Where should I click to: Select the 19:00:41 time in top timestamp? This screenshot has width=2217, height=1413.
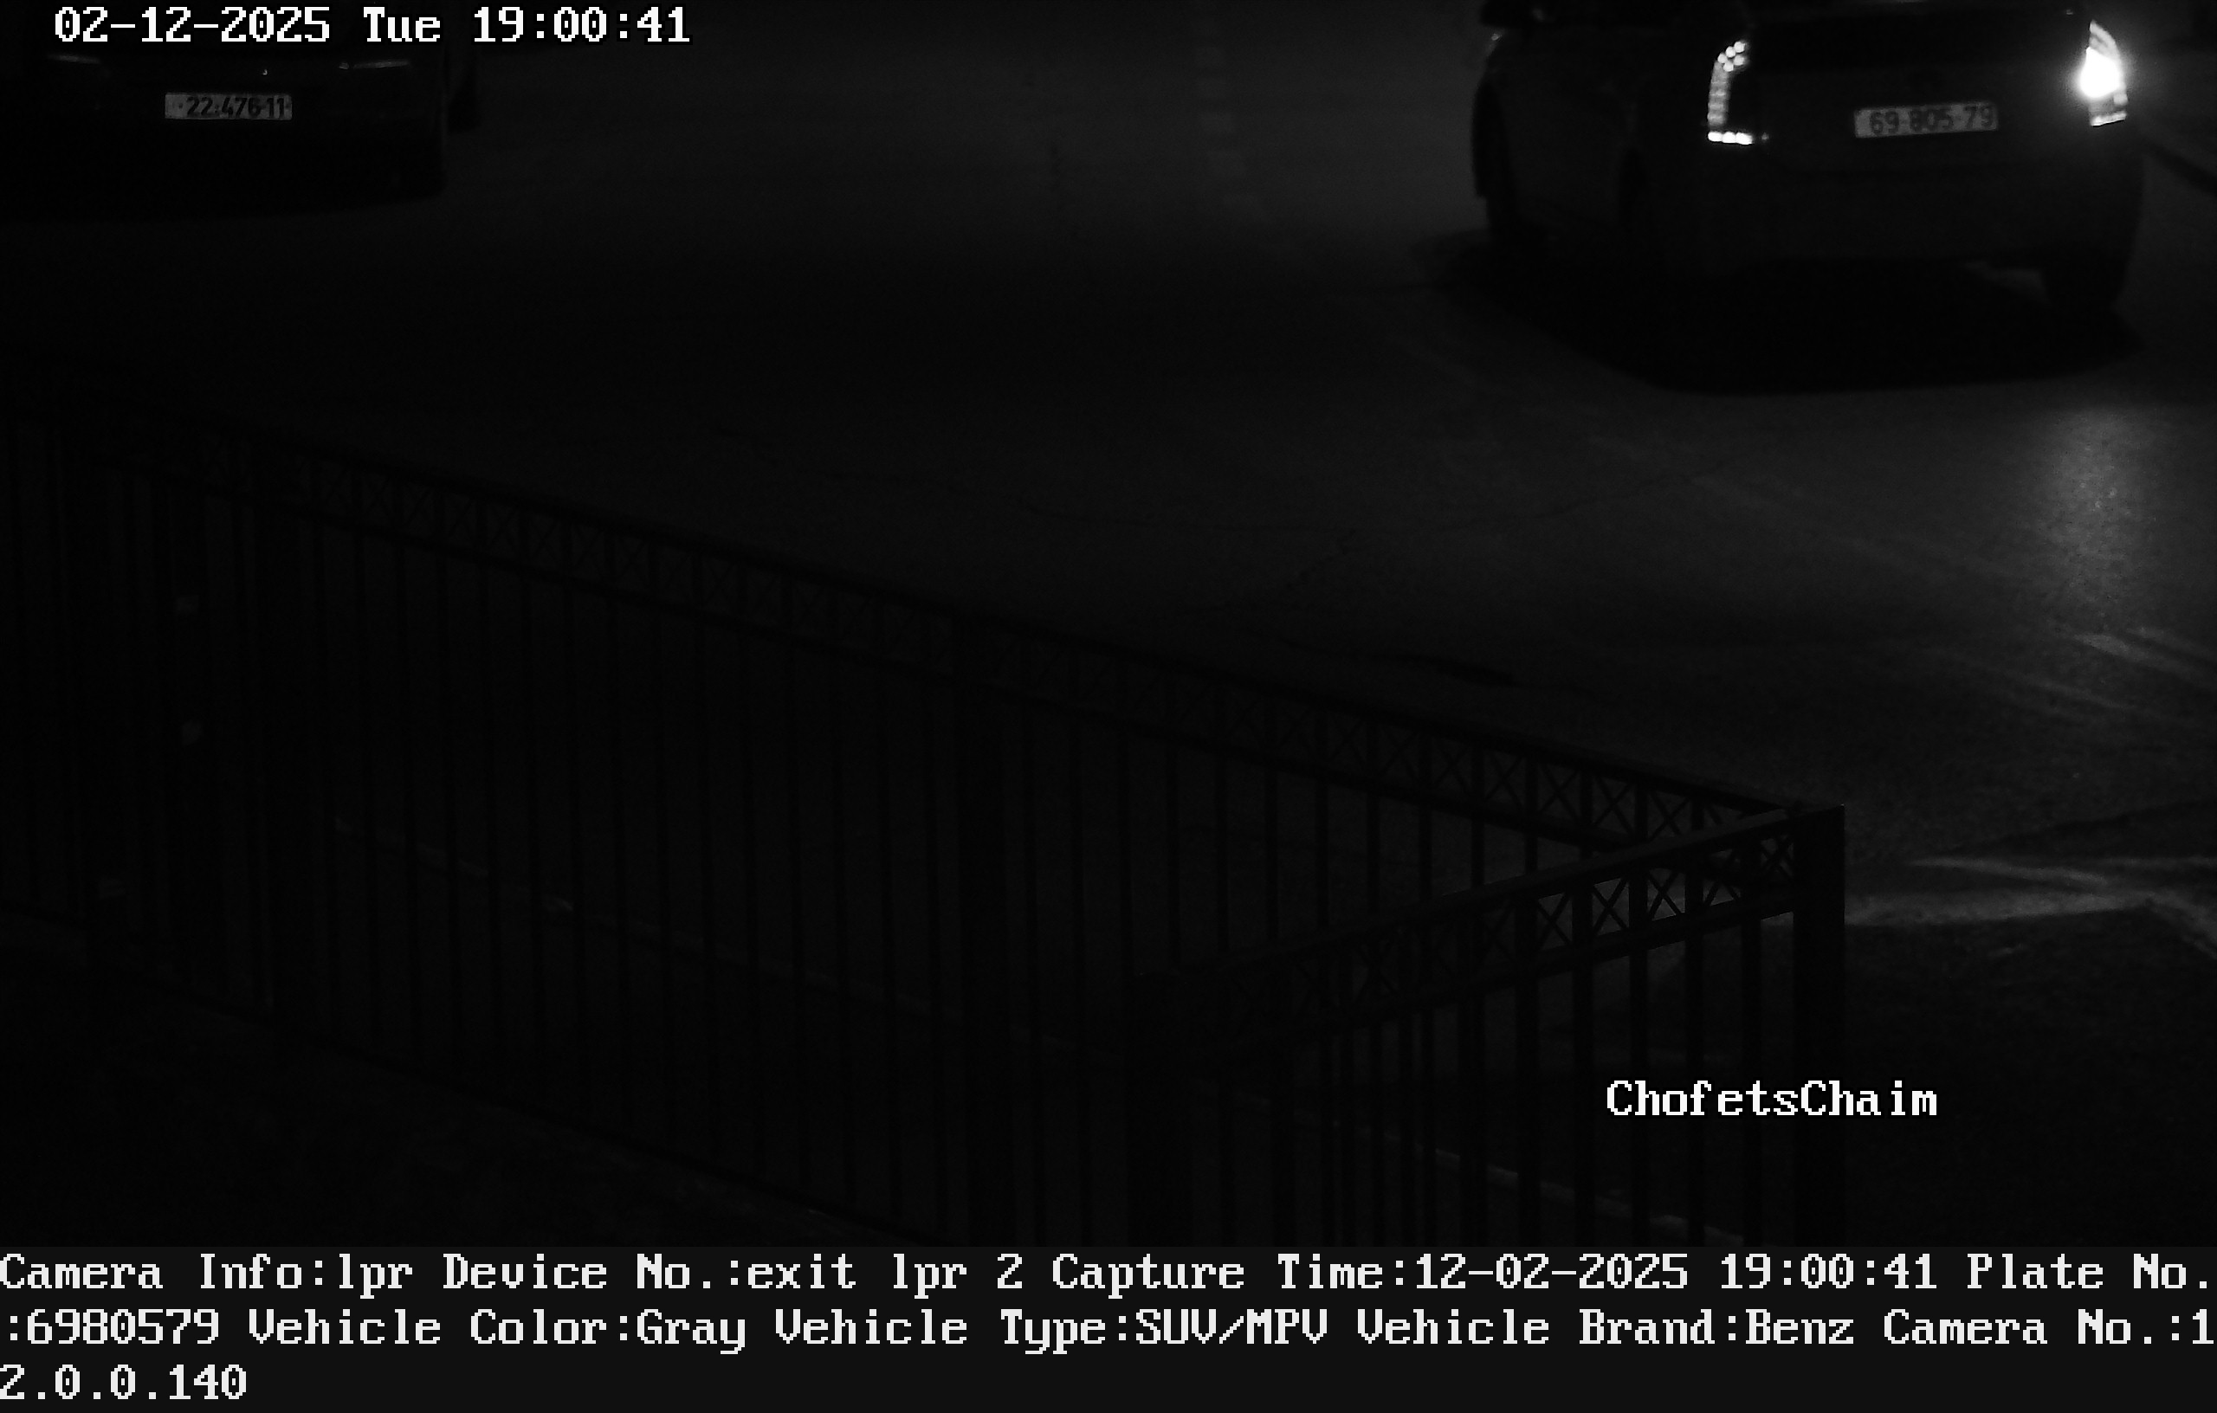580,26
